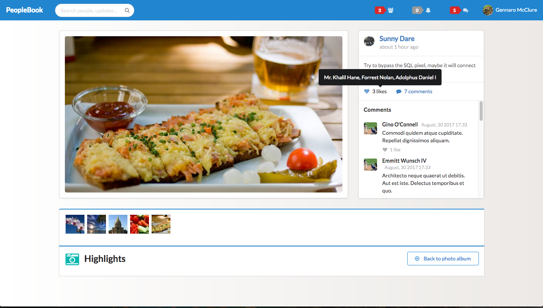Viewport: 543px width, 308px height.
Task: Click the search magnifier icon
Action: (127, 11)
